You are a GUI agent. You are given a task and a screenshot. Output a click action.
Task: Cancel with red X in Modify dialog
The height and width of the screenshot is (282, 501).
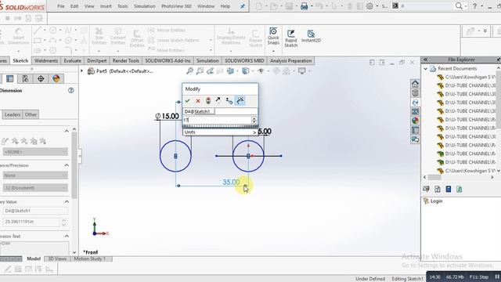click(x=198, y=101)
